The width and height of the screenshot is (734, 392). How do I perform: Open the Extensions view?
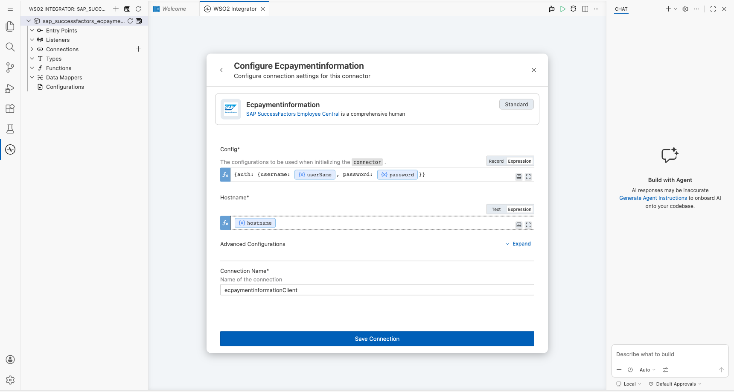pos(10,108)
